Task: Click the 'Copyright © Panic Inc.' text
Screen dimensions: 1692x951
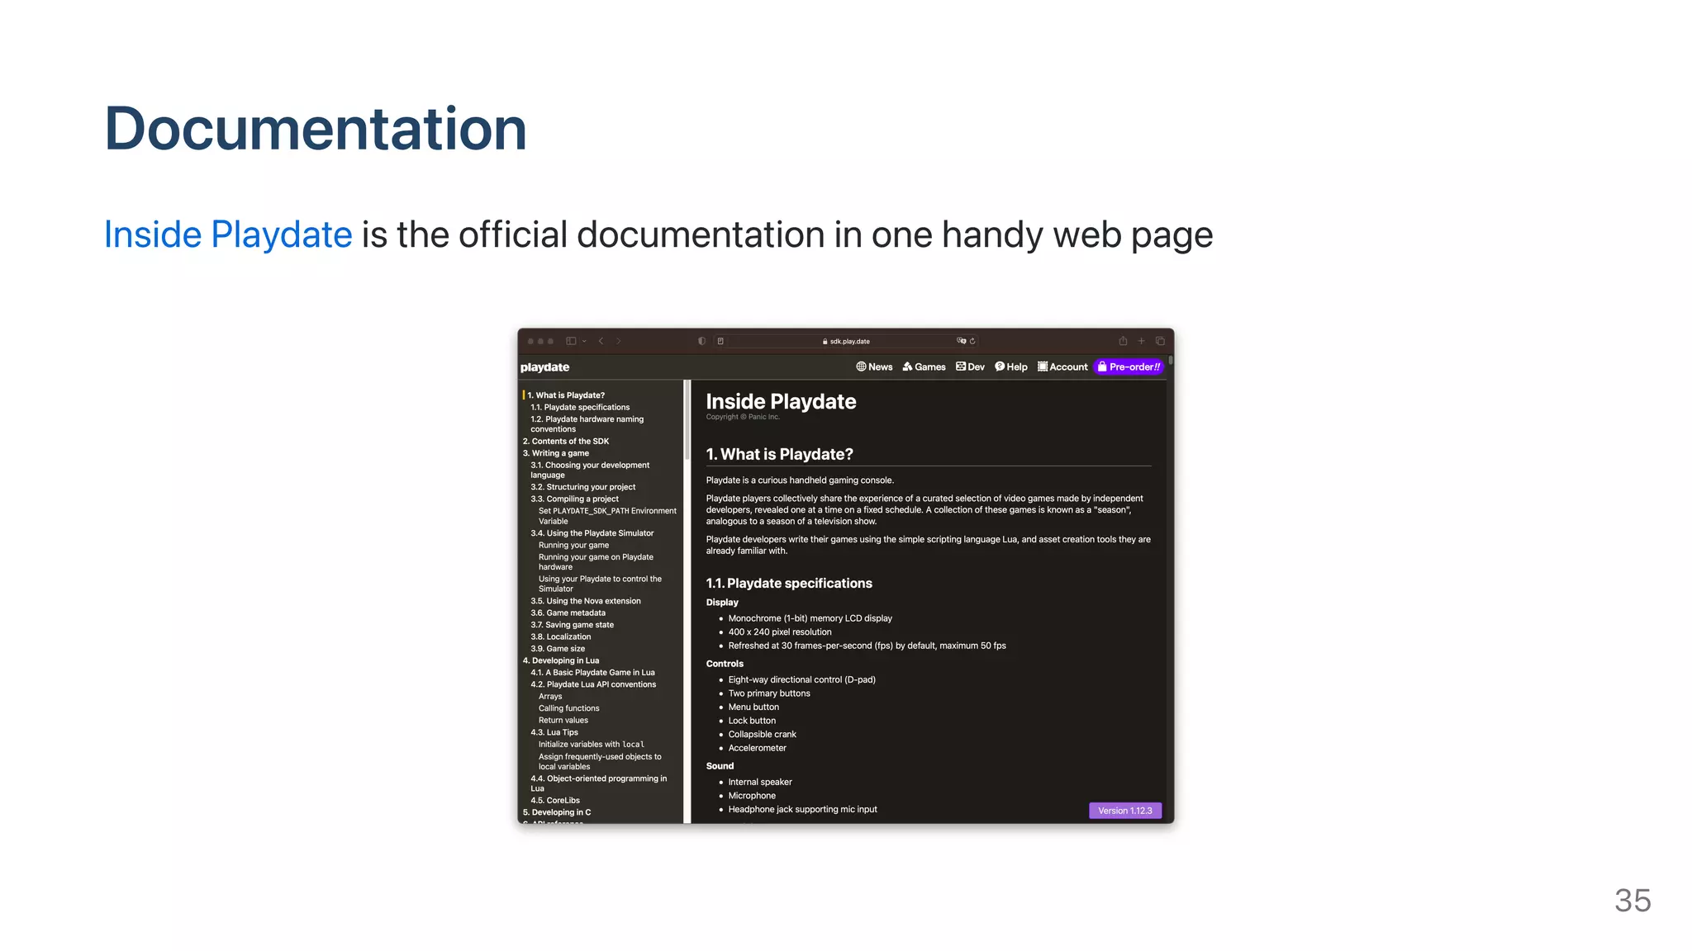Action: tap(743, 418)
